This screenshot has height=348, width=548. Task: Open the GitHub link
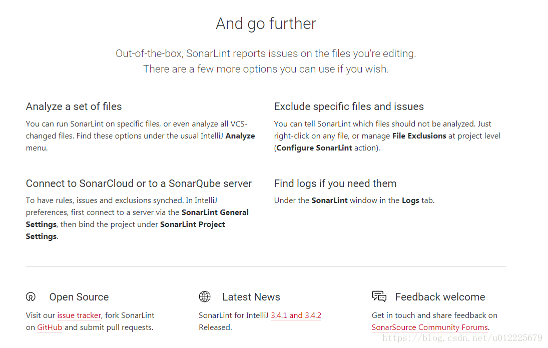50,327
